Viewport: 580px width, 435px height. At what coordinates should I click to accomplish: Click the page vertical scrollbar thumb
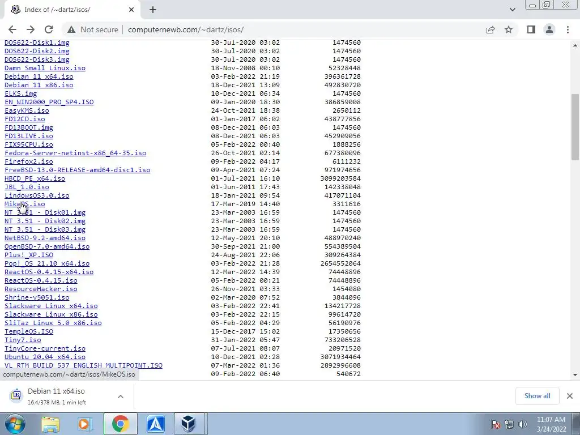pos(575,127)
